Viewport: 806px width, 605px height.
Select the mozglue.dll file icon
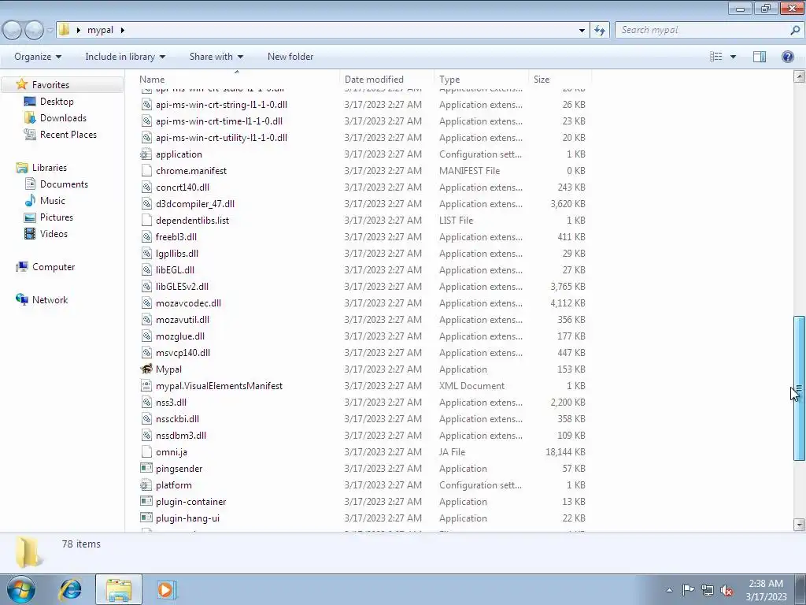[x=146, y=336]
